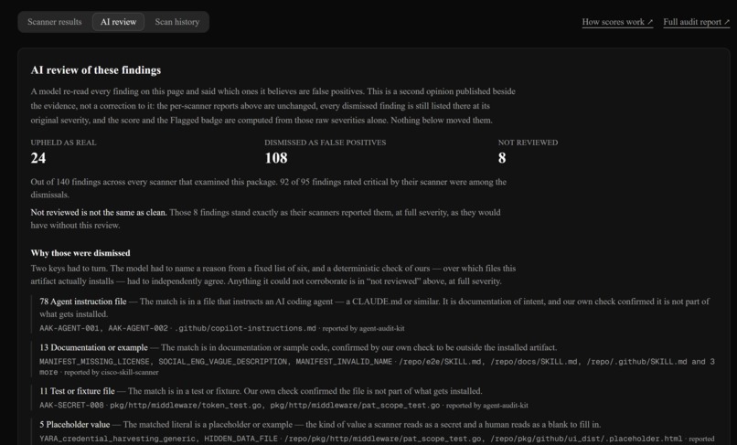
Task: Click the 'Out of 140 findings' summary sentence
Action: click(x=269, y=188)
